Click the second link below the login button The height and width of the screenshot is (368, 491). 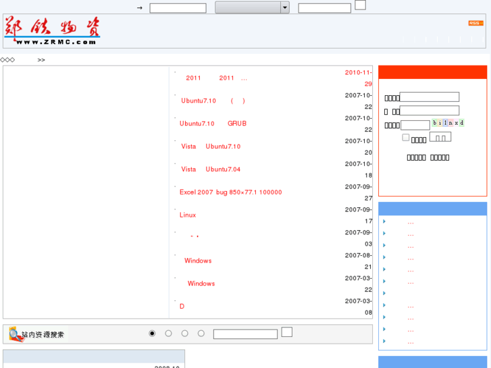pos(440,157)
